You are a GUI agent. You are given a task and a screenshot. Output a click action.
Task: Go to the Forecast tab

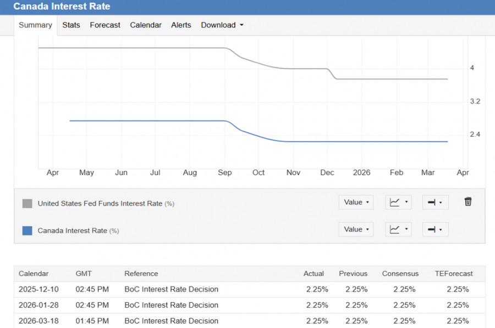click(x=105, y=25)
